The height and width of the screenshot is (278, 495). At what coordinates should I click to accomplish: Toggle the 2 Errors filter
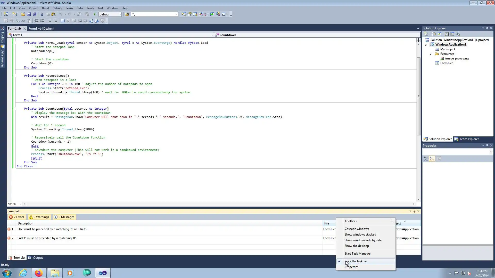click(x=17, y=217)
